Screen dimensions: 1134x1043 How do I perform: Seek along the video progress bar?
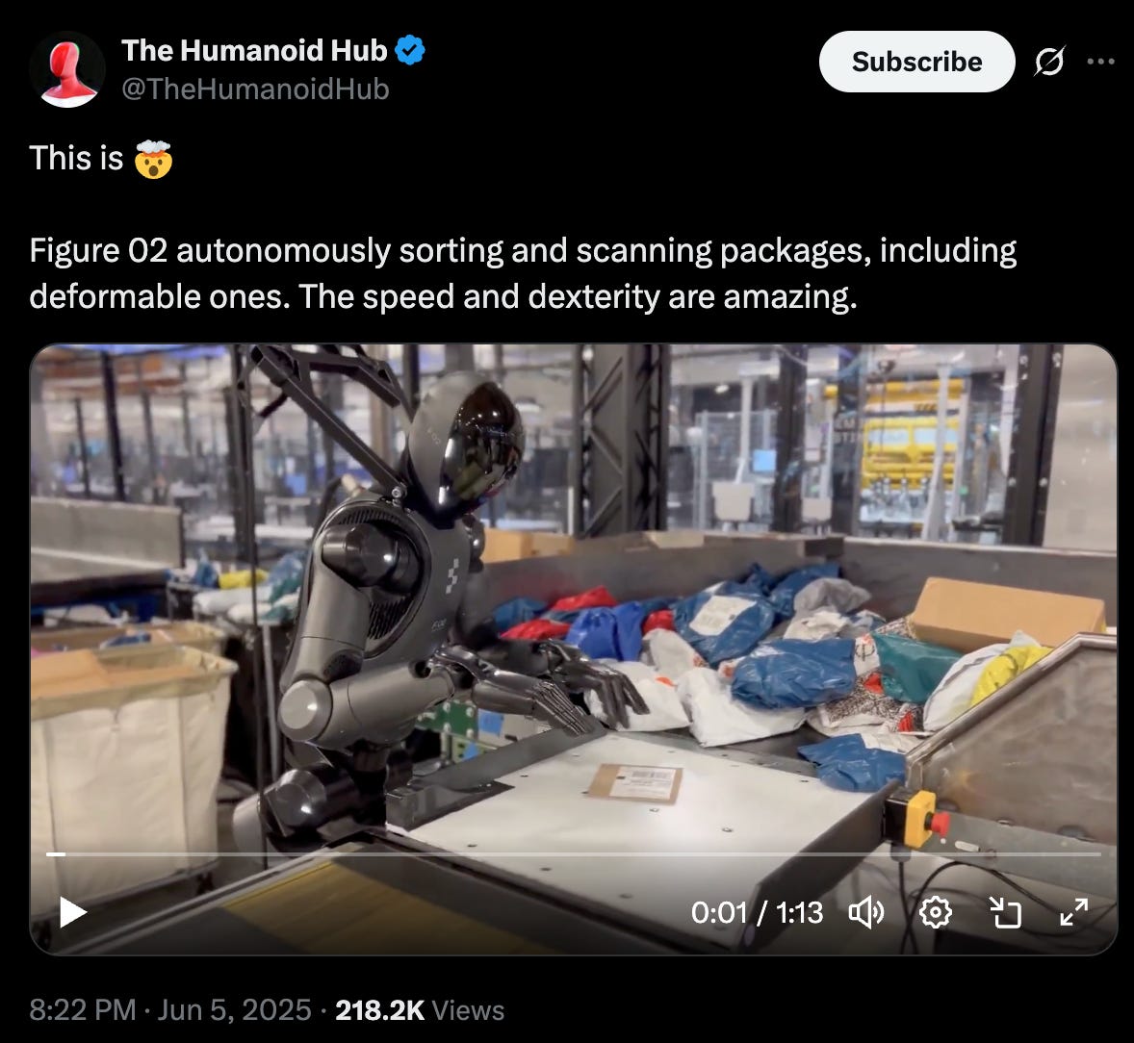tap(574, 854)
